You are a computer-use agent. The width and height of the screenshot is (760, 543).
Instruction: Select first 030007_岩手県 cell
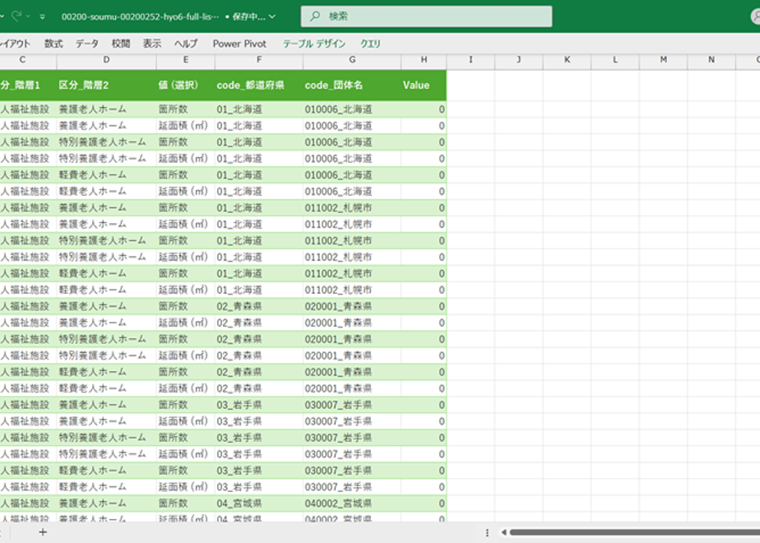click(x=352, y=405)
